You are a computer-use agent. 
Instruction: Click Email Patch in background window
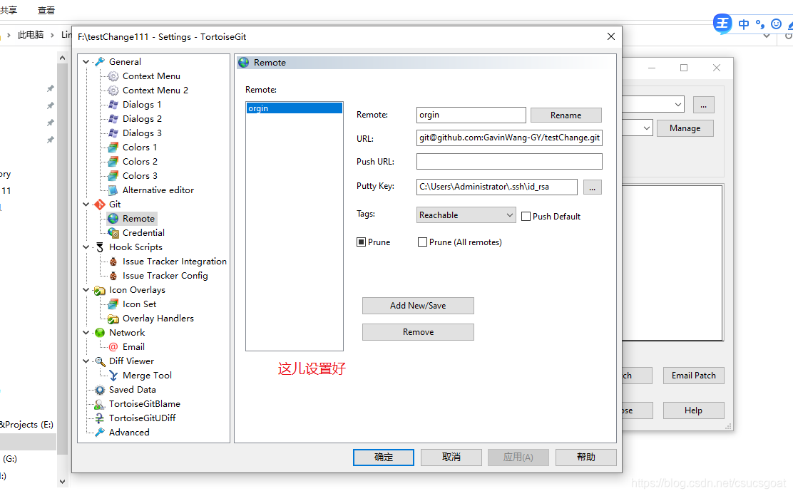click(693, 376)
